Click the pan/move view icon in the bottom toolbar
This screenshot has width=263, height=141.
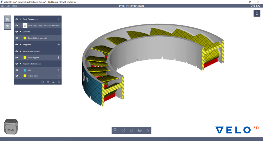(x=115, y=130)
